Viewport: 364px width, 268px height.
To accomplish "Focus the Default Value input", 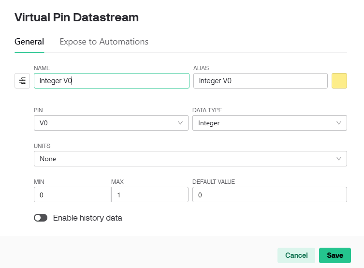I will pyautogui.click(x=269, y=194).
